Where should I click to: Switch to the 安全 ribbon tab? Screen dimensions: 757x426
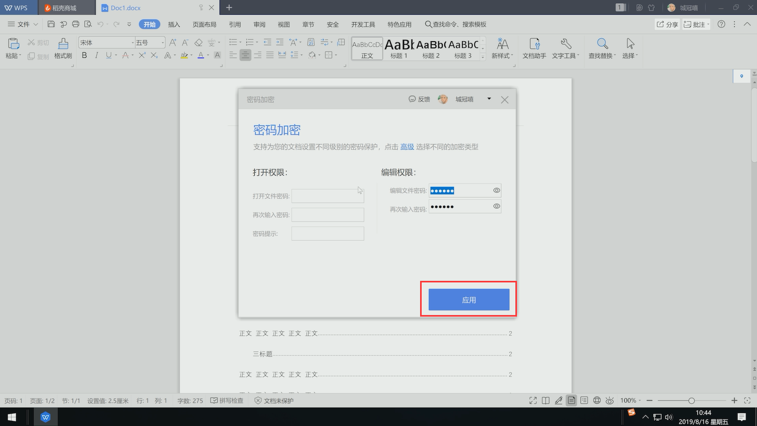click(x=333, y=25)
